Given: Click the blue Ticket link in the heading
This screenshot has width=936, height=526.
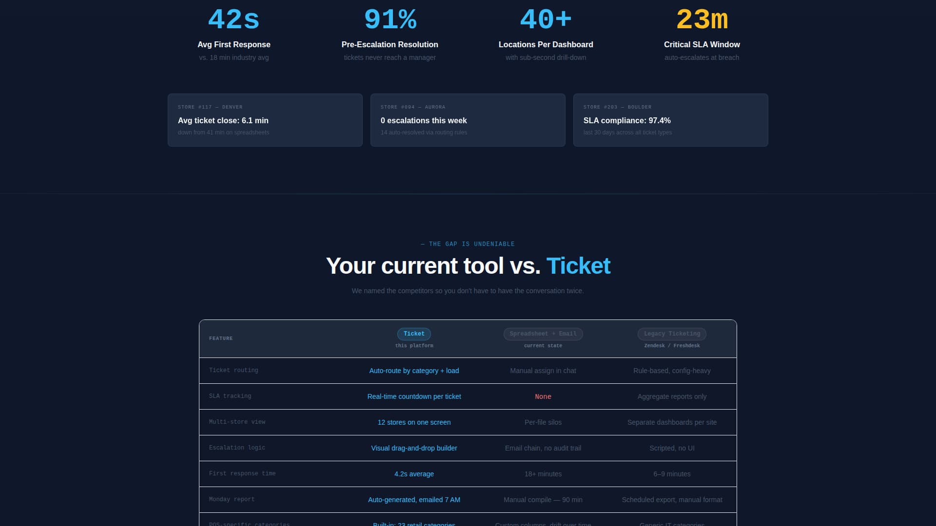Looking at the screenshot, I should click(578, 266).
